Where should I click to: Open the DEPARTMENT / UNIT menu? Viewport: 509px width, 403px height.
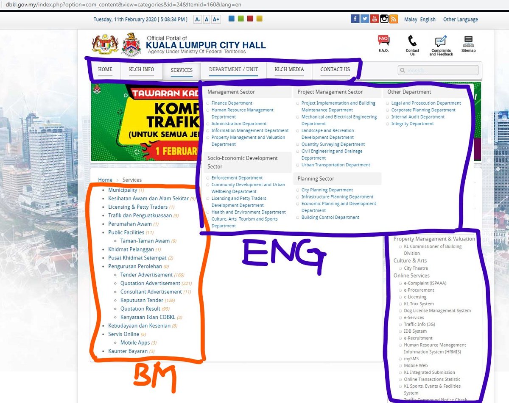(x=233, y=70)
